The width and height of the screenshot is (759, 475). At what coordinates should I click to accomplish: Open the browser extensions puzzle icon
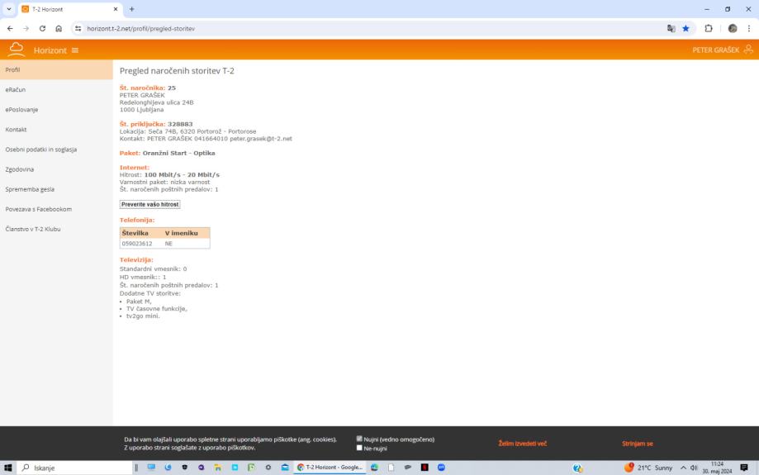[709, 28]
